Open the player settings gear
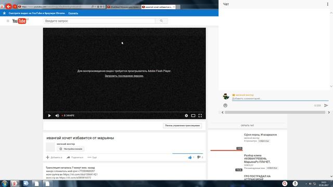The width and height of the screenshot is (333, 187). tap(186, 115)
